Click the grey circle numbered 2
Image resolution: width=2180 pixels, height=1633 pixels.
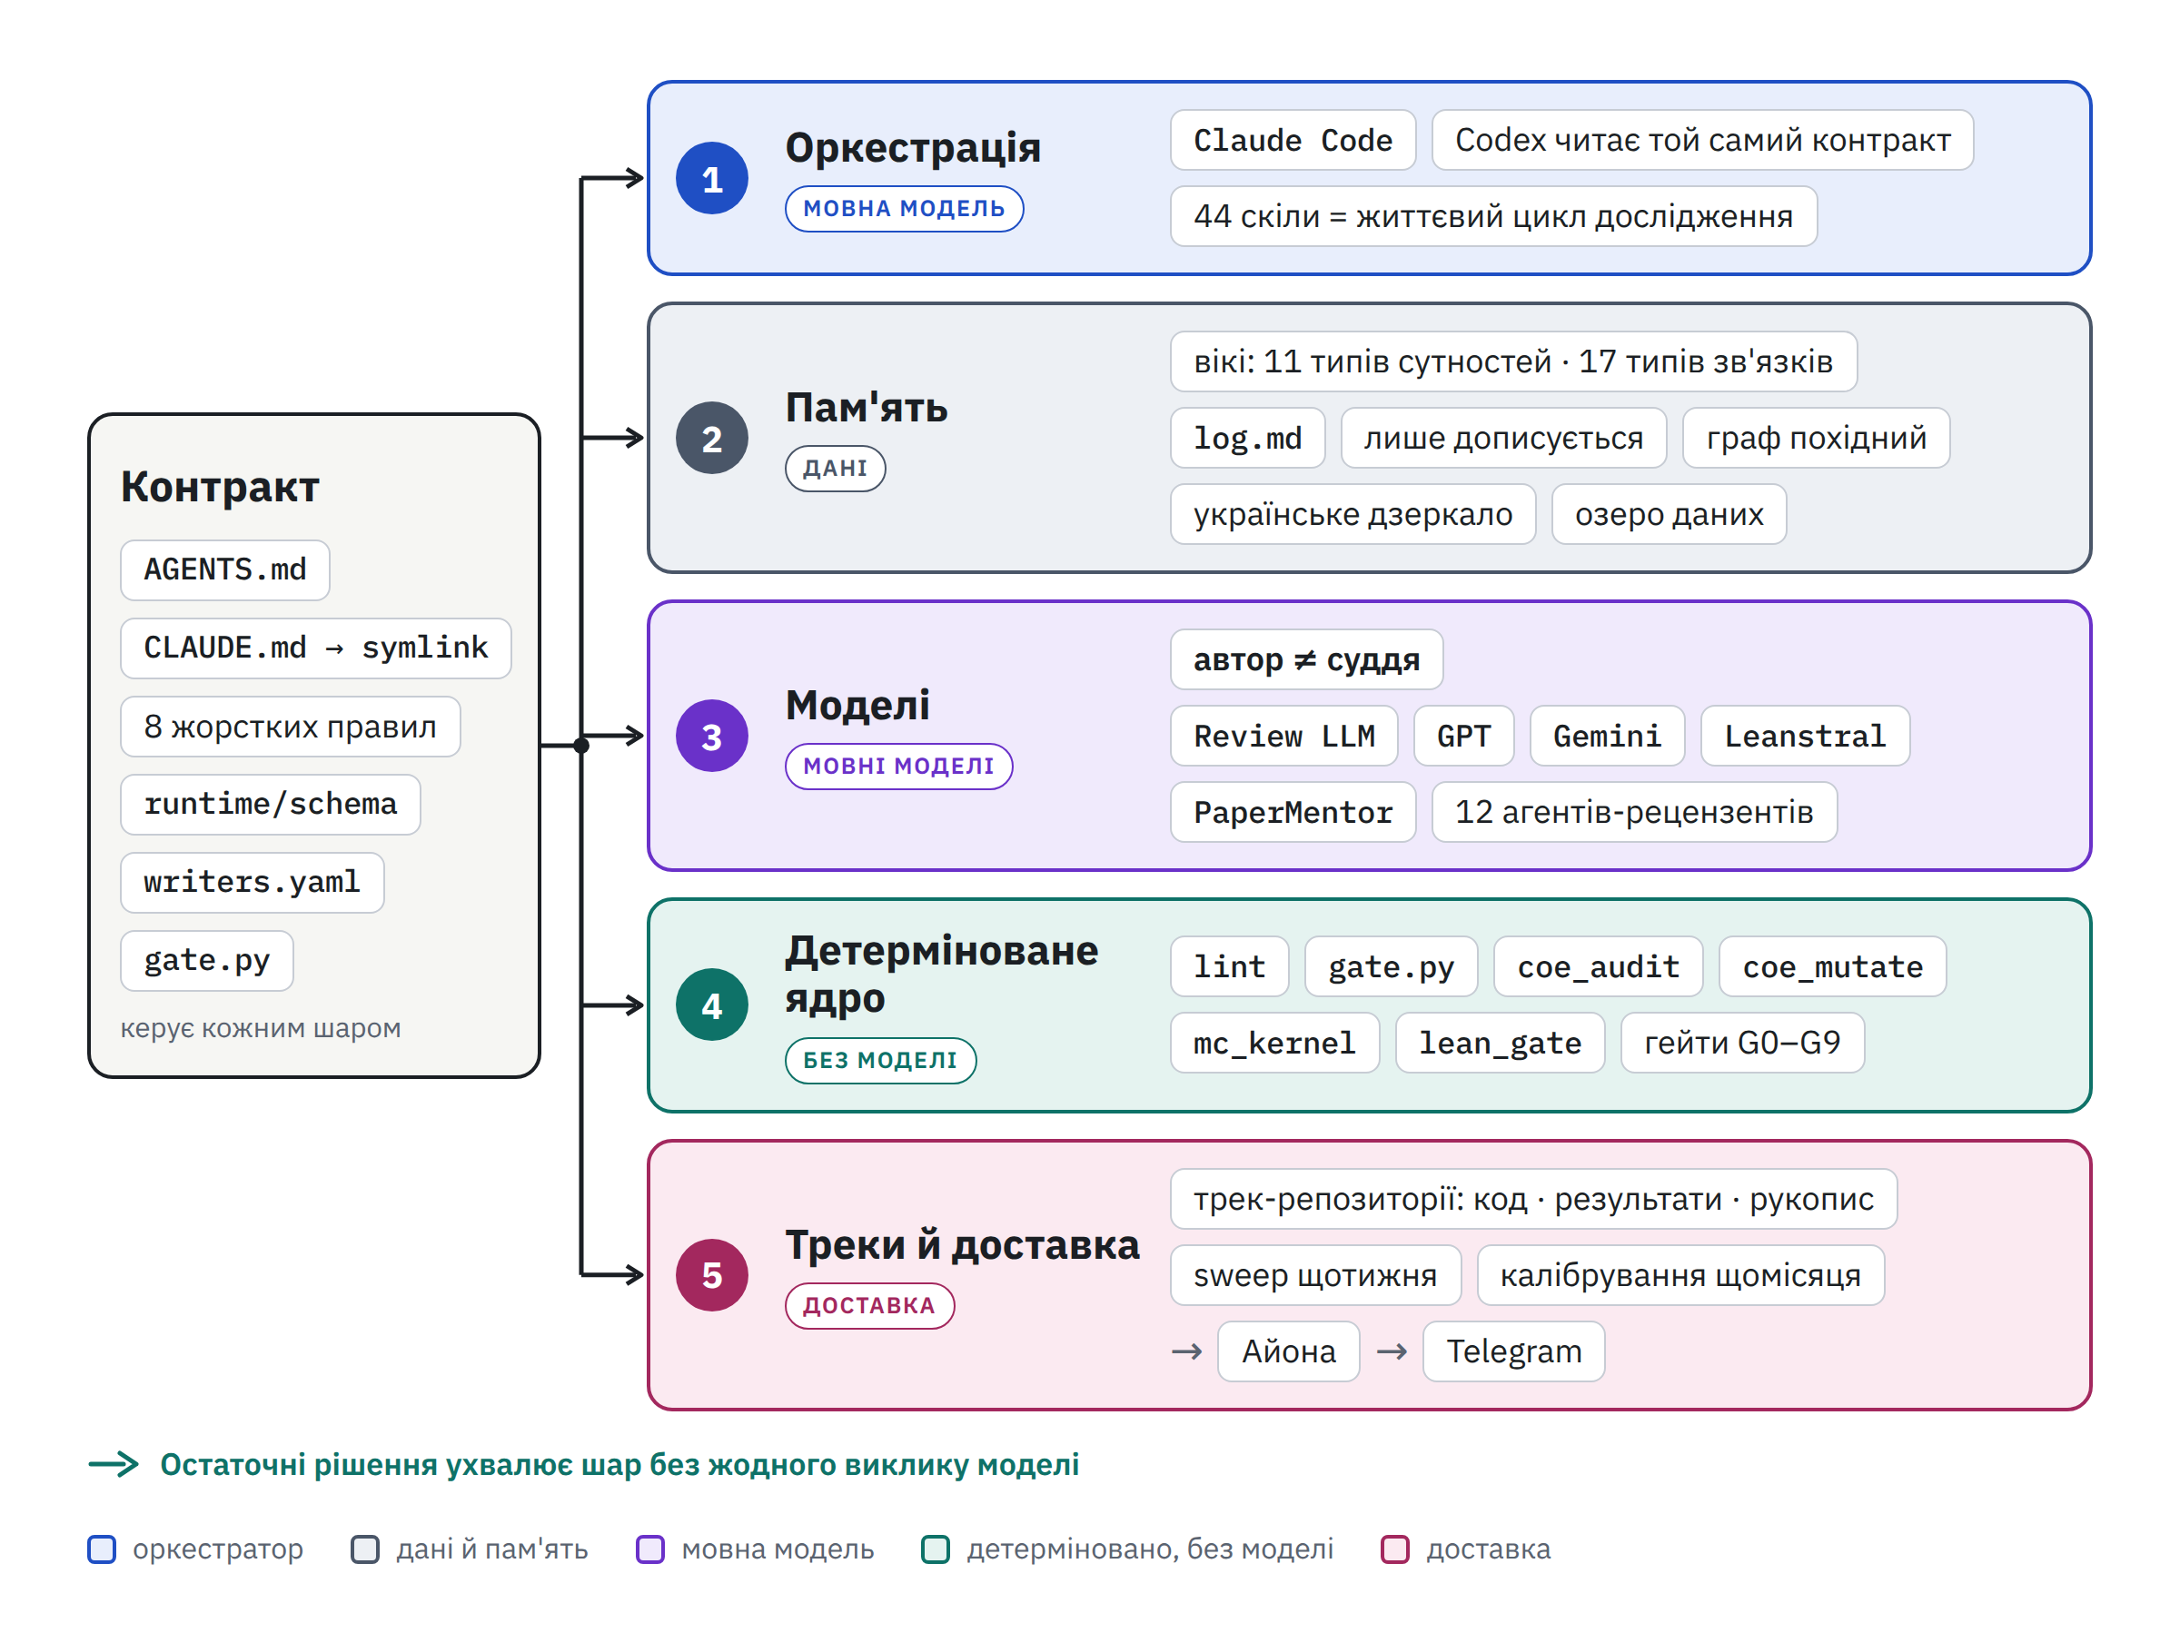(x=711, y=438)
